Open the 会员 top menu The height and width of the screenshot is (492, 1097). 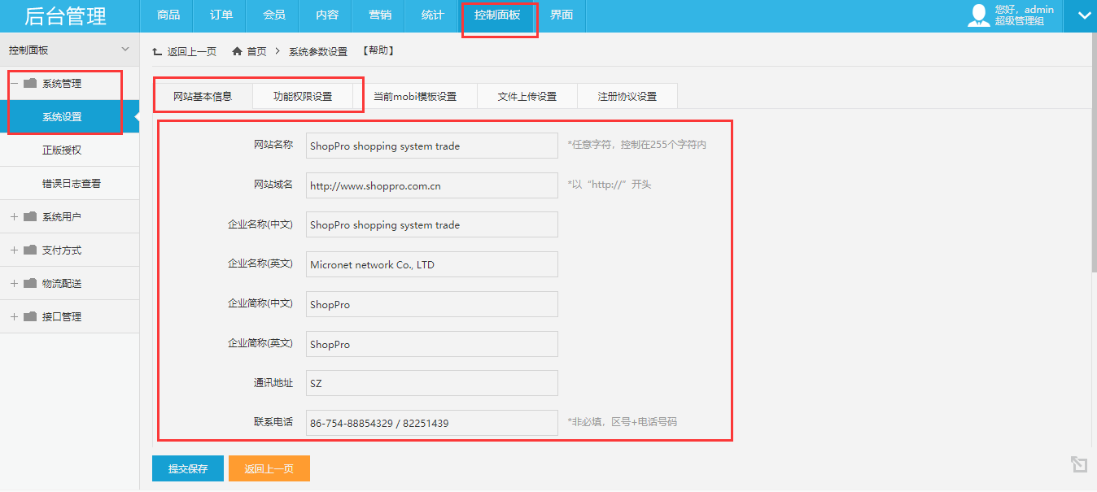click(x=274, y=15)
